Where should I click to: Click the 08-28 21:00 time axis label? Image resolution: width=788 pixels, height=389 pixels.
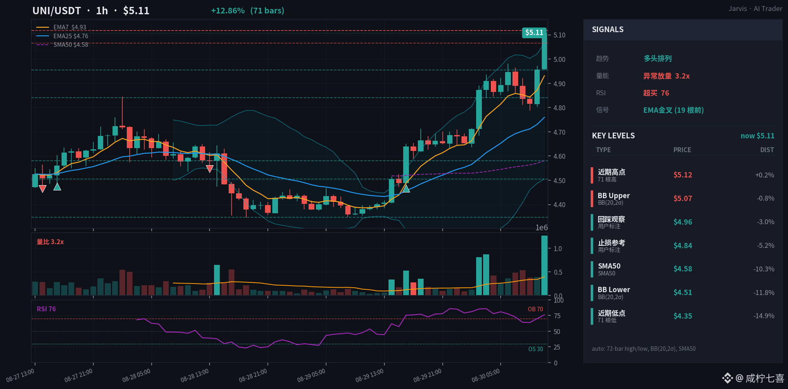point(253,376)
